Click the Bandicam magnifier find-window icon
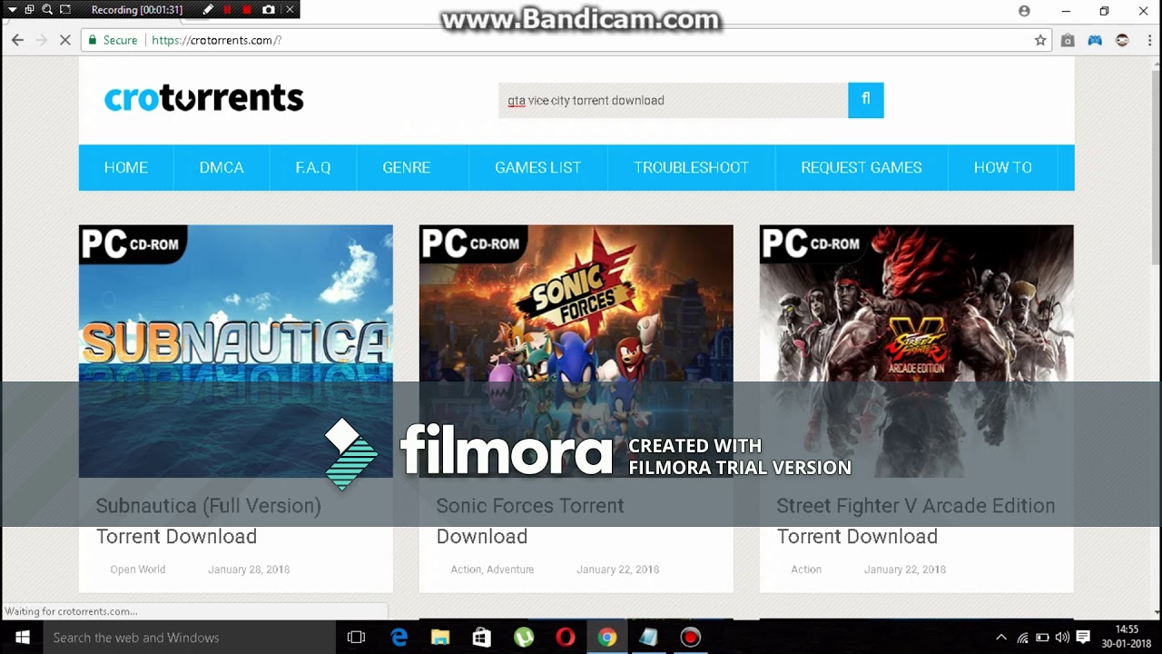 pos(46,10)
